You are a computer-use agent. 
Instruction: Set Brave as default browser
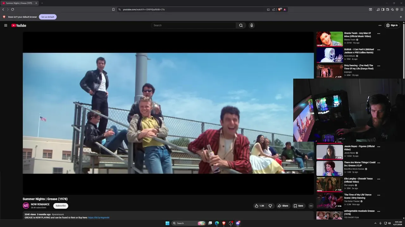[48, 17]
